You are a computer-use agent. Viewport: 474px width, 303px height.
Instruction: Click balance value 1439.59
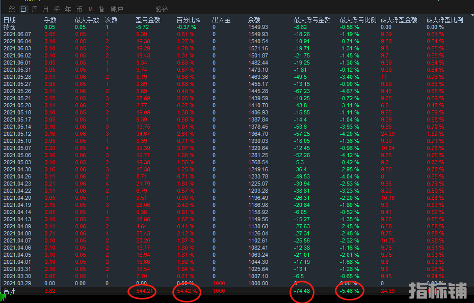[258, 98]
